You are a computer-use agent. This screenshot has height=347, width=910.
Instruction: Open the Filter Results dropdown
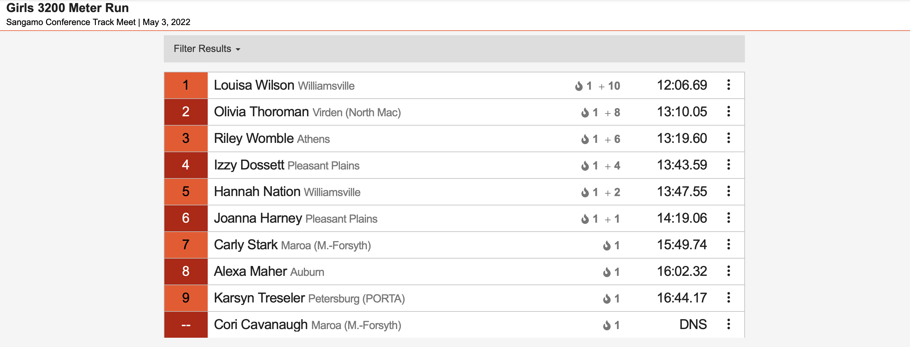point(207,49)
